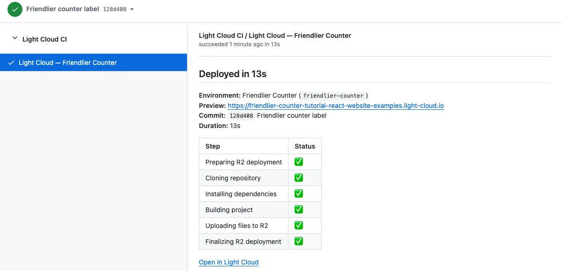Click the Light Cloud CI / Light Cloud title
The image size is (562, 271).
275,36
